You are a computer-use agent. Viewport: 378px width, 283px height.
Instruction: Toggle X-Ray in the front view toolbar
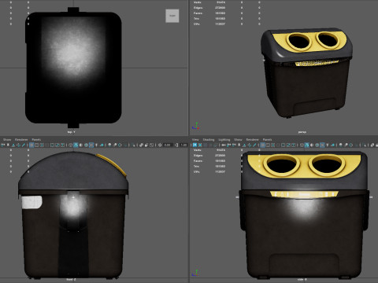[x=141, y=145]
